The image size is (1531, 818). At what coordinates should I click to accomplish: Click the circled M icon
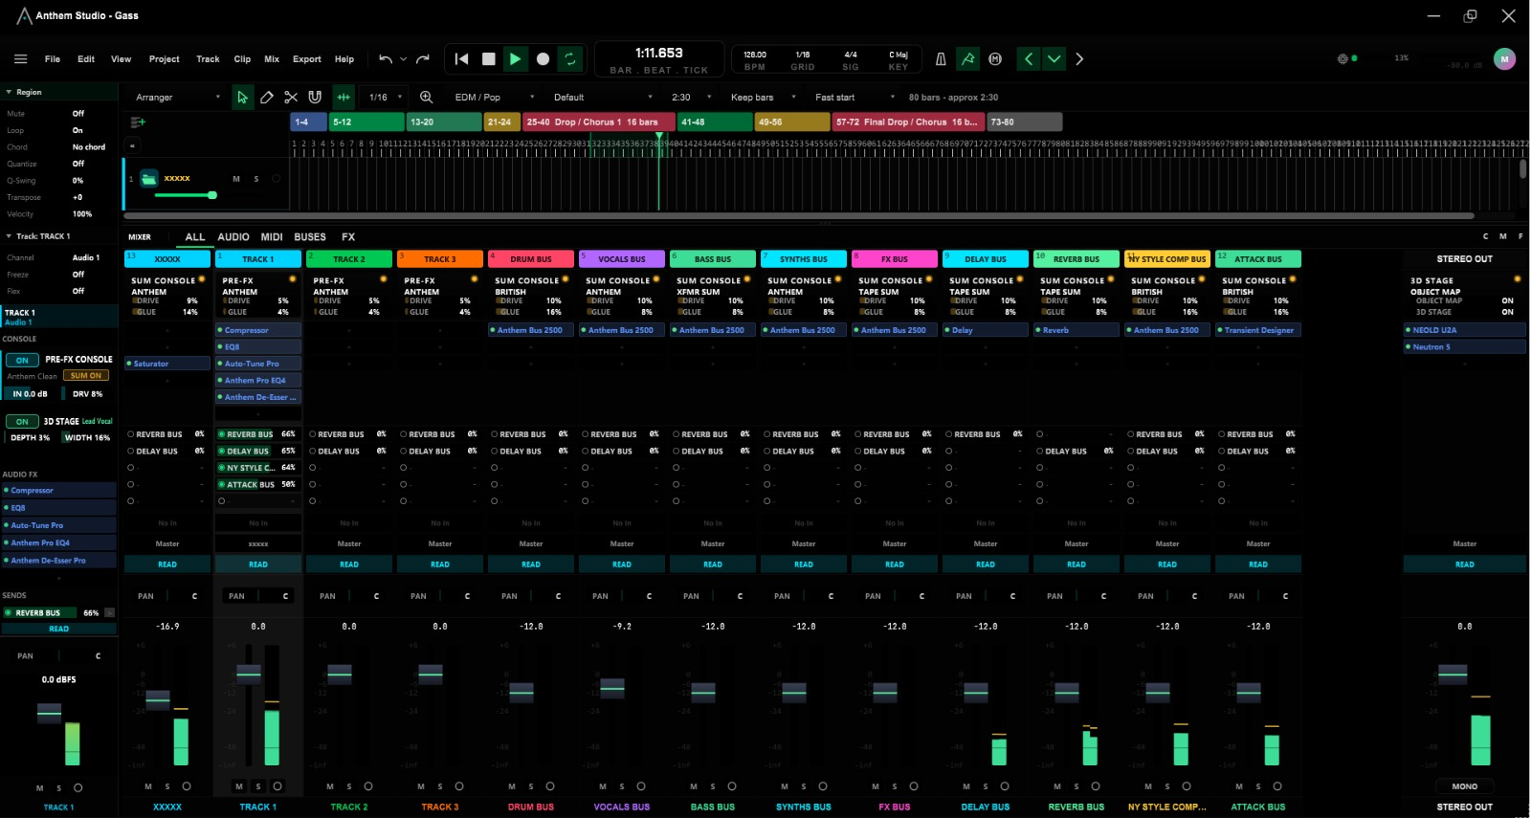coord(995,59)
